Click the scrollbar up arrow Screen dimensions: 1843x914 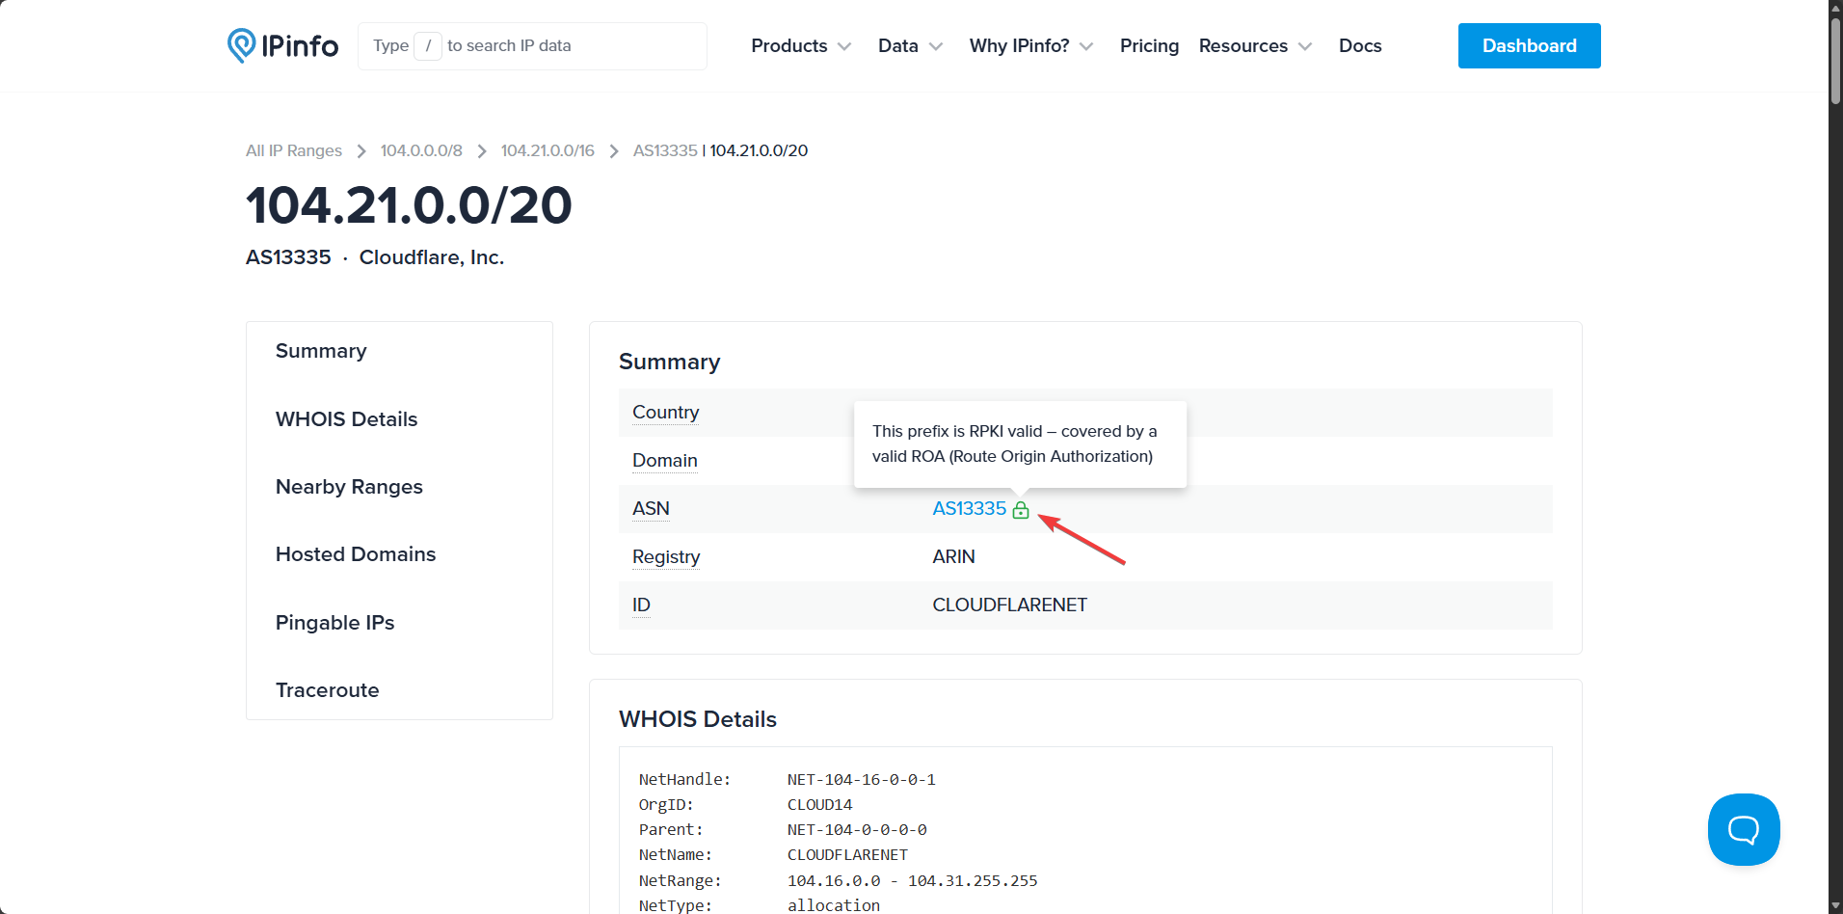click(x=1834, y=8)
